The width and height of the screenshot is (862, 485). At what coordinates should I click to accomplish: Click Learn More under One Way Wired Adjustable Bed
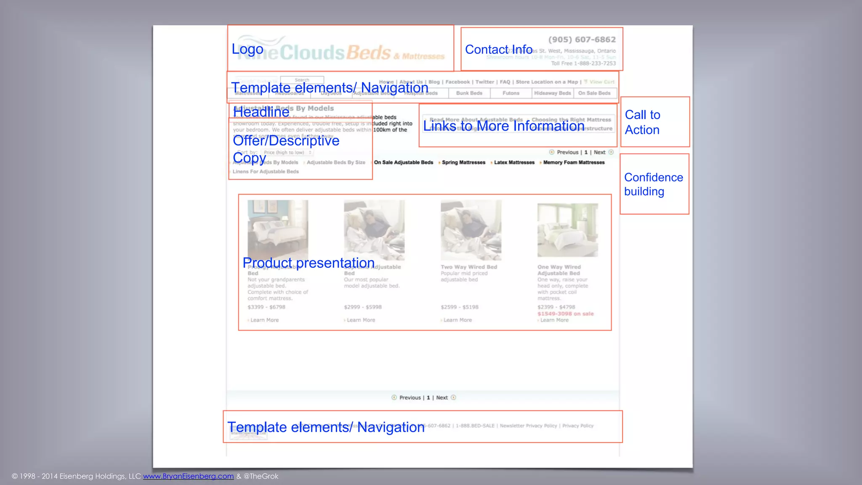pos(554,320)
